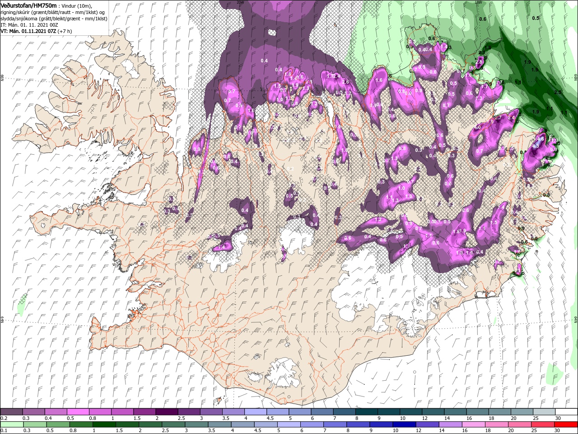
Task: Click the '0.2' label under upper legend
Action: point(4,418)
